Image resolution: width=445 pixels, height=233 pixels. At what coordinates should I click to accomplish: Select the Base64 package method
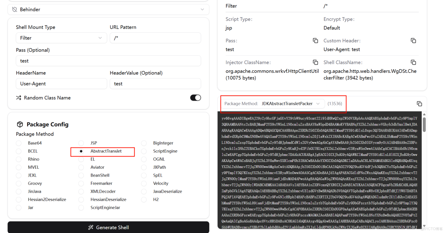pos(19,143)
